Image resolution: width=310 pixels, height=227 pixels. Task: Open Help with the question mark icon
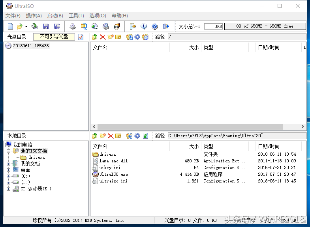click(x=155, y=26)
